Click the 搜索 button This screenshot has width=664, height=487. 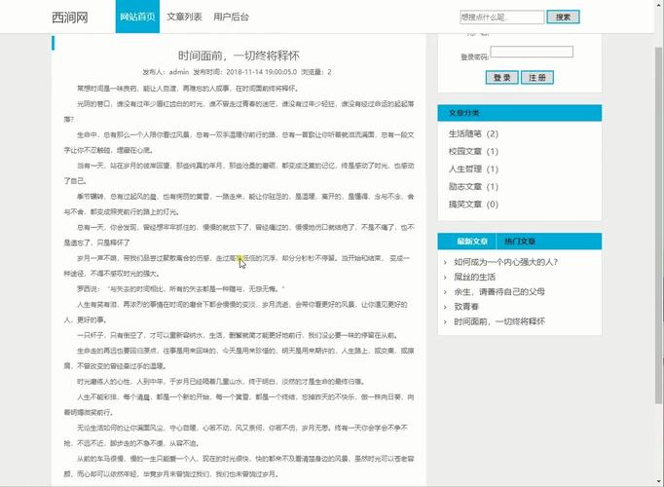(563, 17)
